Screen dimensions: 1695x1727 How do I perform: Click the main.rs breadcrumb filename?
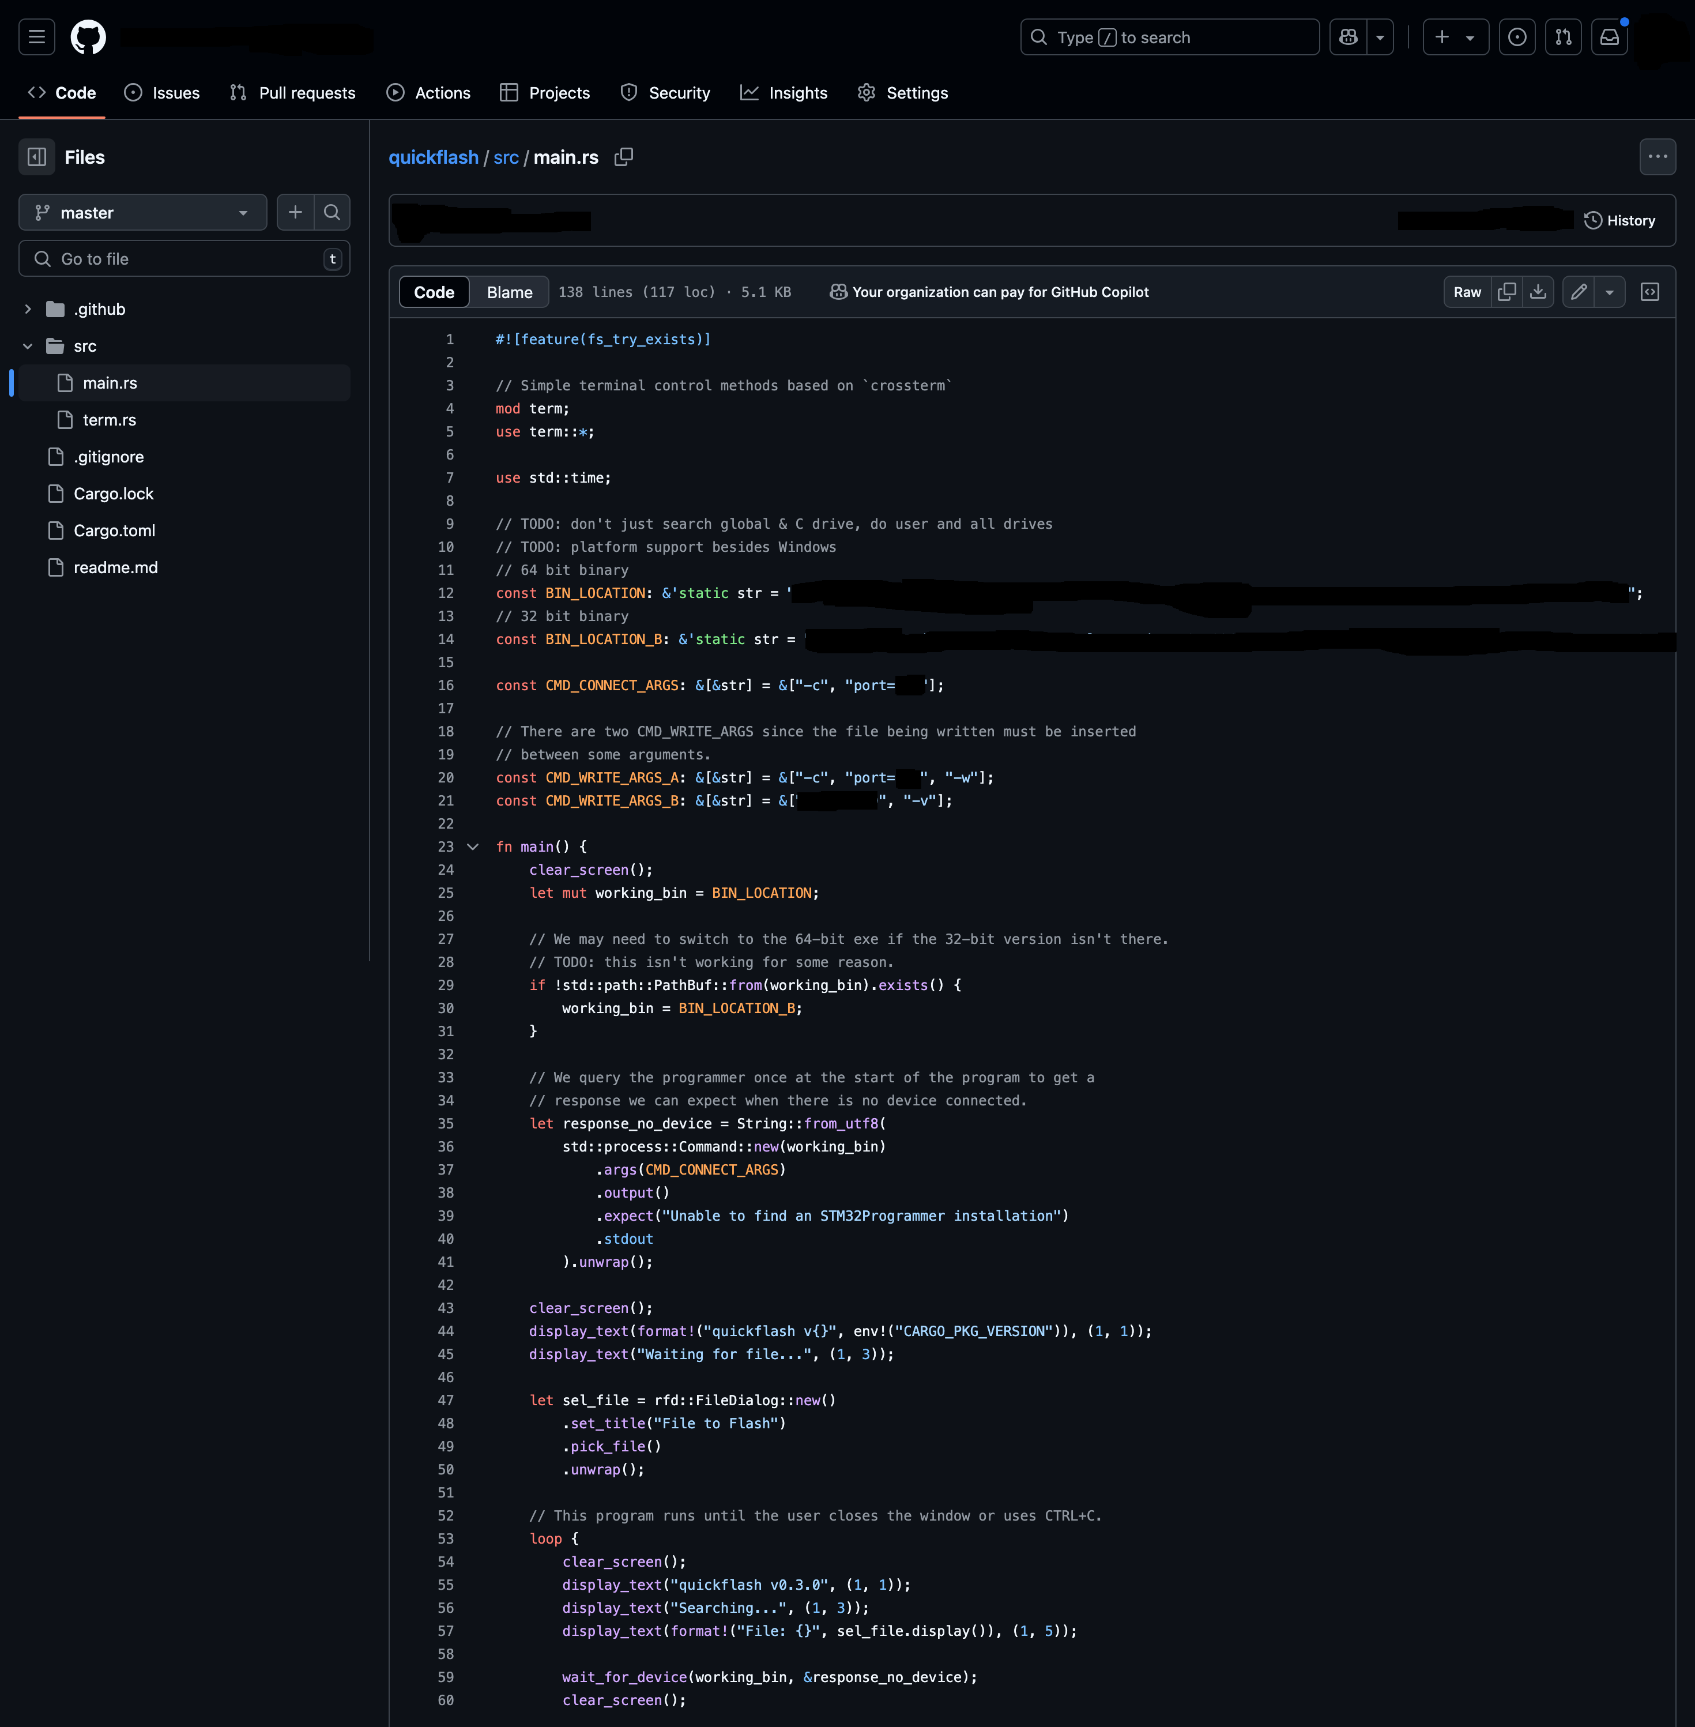(x=566, y=157)
